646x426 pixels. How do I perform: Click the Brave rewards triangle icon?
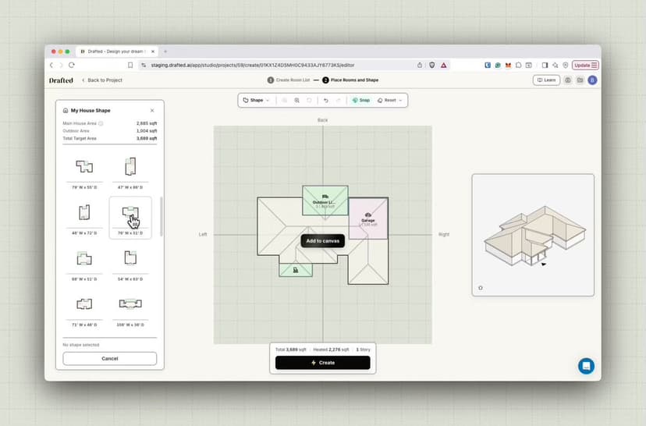(x=444, y=65)
